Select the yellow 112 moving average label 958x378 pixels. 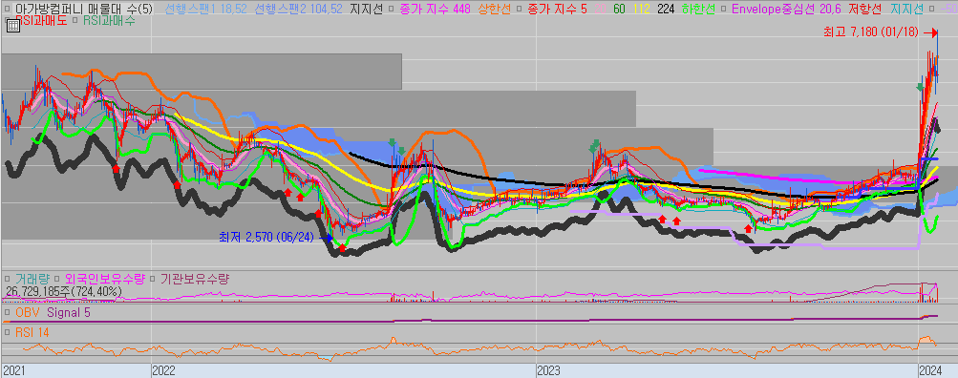(x=642, y=10)
